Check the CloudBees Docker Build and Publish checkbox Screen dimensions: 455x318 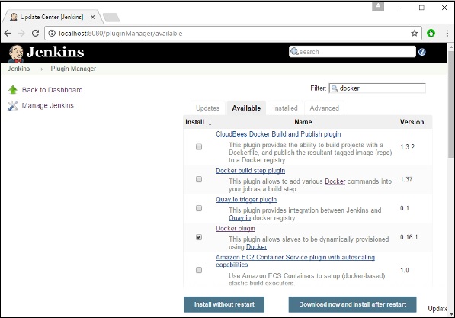199,147
